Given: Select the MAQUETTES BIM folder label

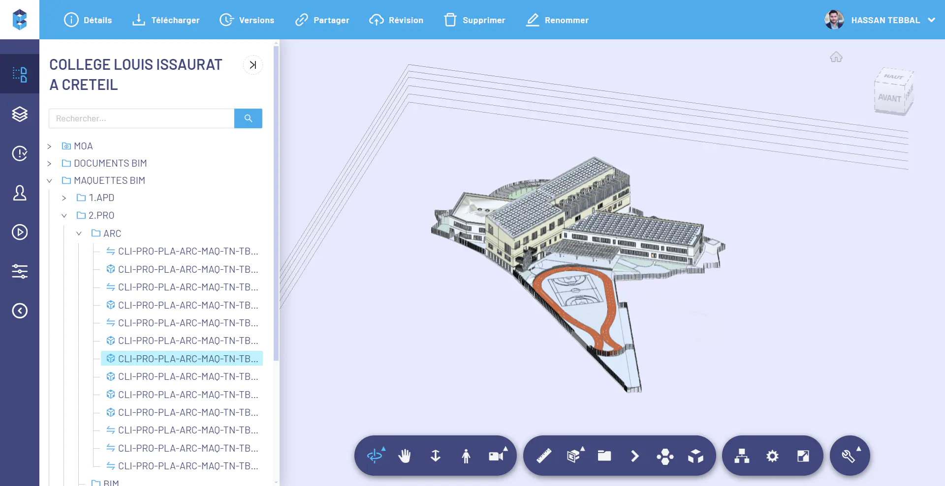Looking at the screenshot, I should [109, 180].
